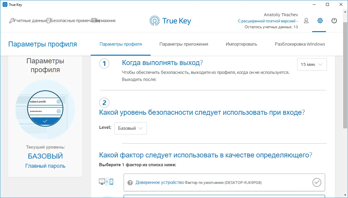This screenshot has width=348, height=198.
Task: Click the power sign-out icon
Action: tap(334, 21)
